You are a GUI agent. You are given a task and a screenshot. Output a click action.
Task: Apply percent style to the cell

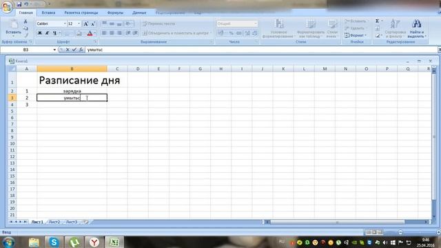(231, 33)
